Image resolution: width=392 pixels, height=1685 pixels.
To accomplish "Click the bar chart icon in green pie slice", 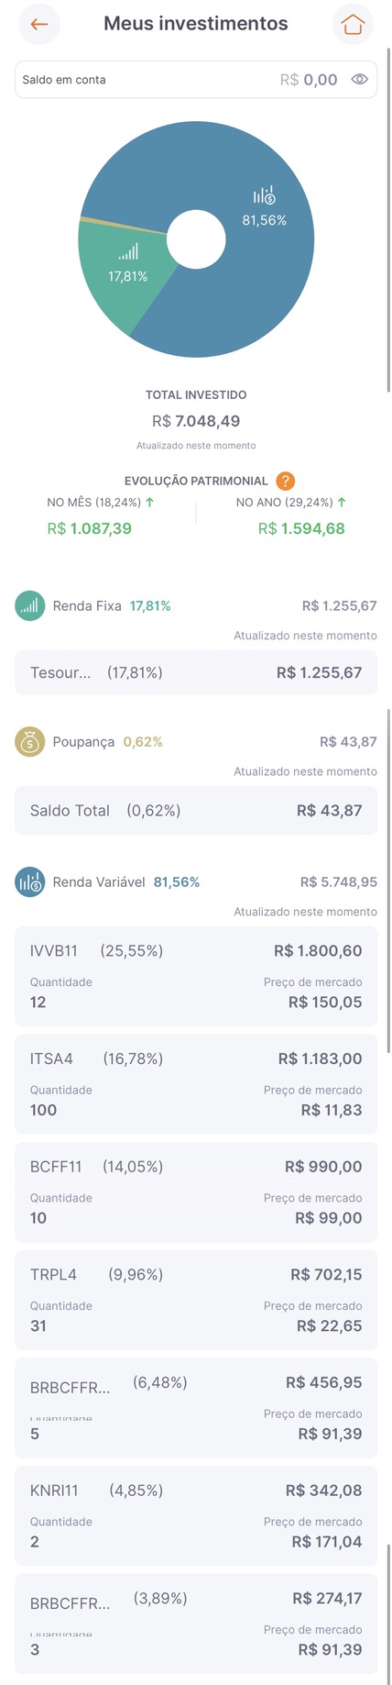I will 128,251.
